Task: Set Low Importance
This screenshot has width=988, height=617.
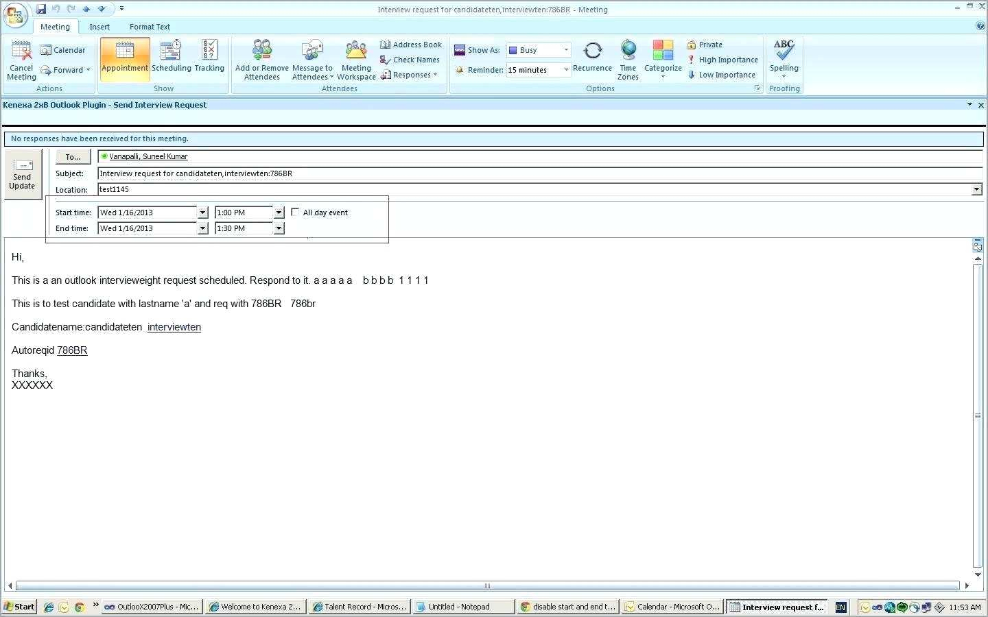Action: (x=721, y=75)
